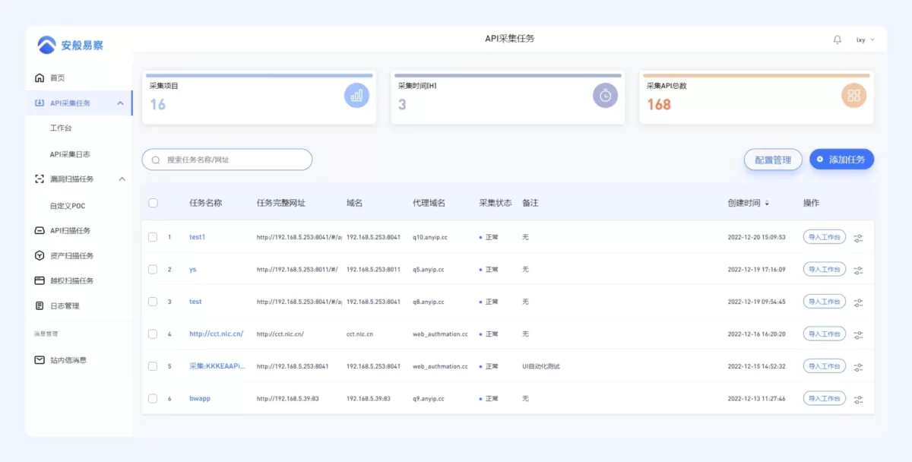Click 导入工作台 for bwapp row
Viewport: 912px width, 462px height.
825,398
